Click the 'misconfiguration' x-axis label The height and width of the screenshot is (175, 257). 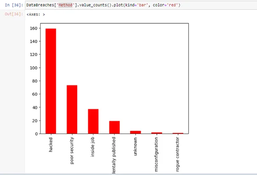point(156,154)
